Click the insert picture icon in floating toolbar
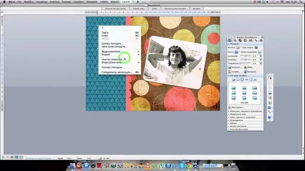305x171 pixels. coord(270,93)
